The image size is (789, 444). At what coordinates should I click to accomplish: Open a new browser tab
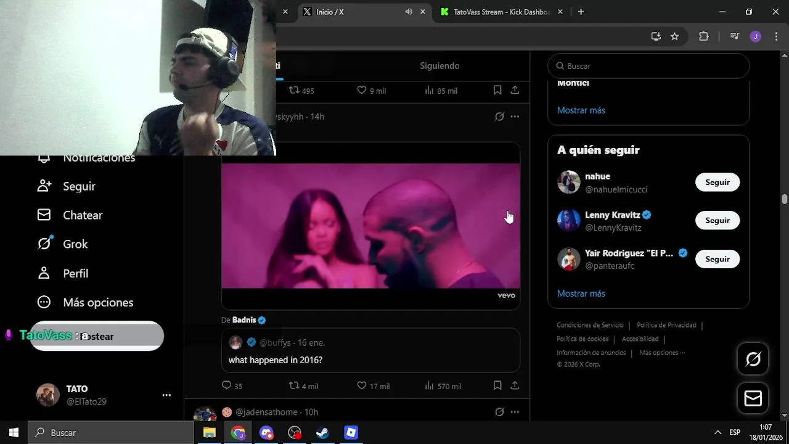[x=581, y=12]
